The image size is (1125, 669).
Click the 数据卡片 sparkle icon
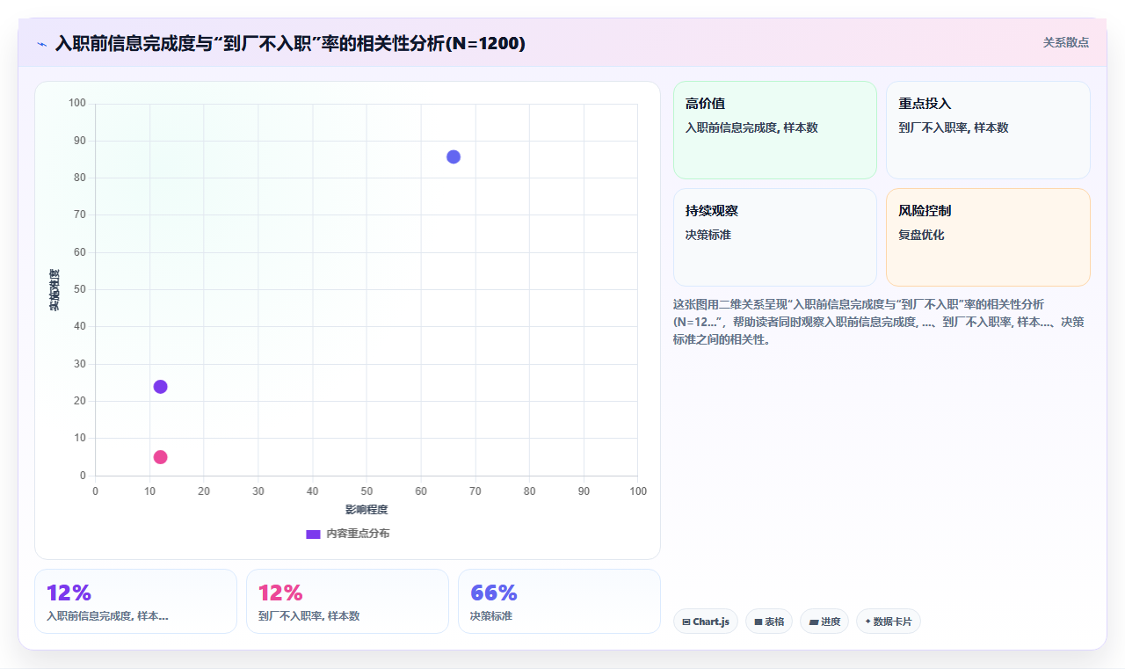(867, 622)
